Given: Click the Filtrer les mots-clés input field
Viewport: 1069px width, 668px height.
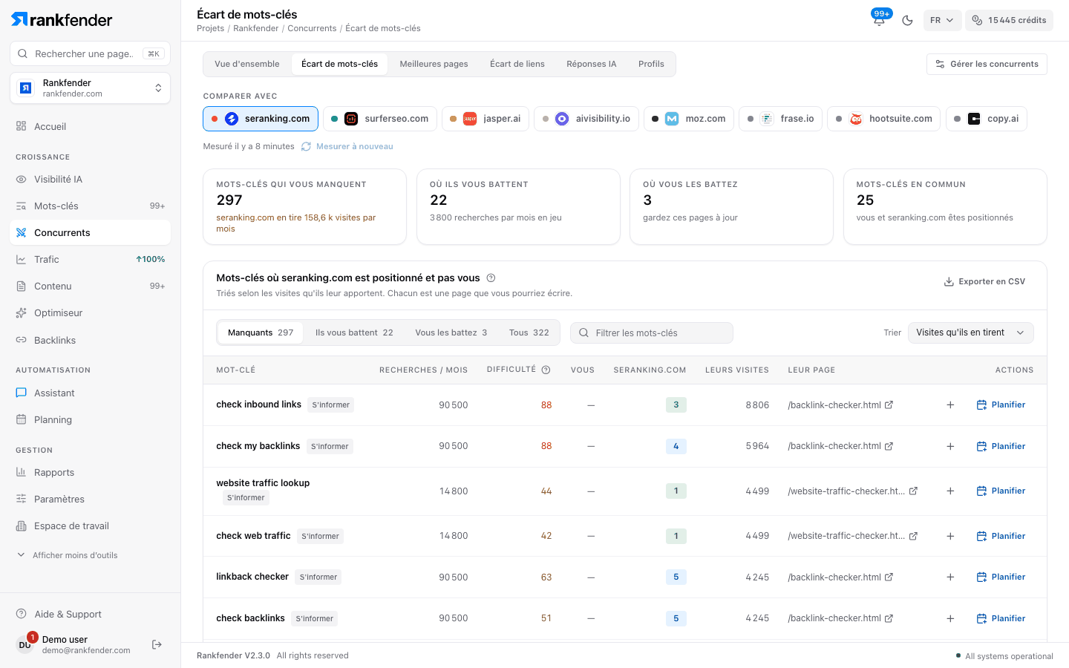Looking at the screenshot, I should click(x=652, y=333).
